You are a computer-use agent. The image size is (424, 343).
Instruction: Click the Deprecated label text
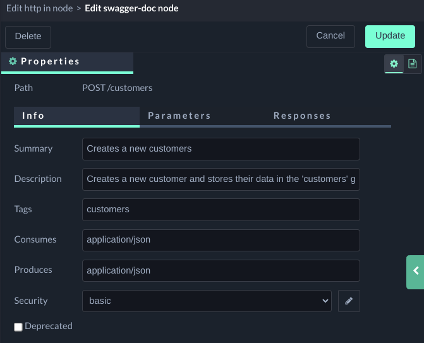pyautogui.click(x=49, y=327)
